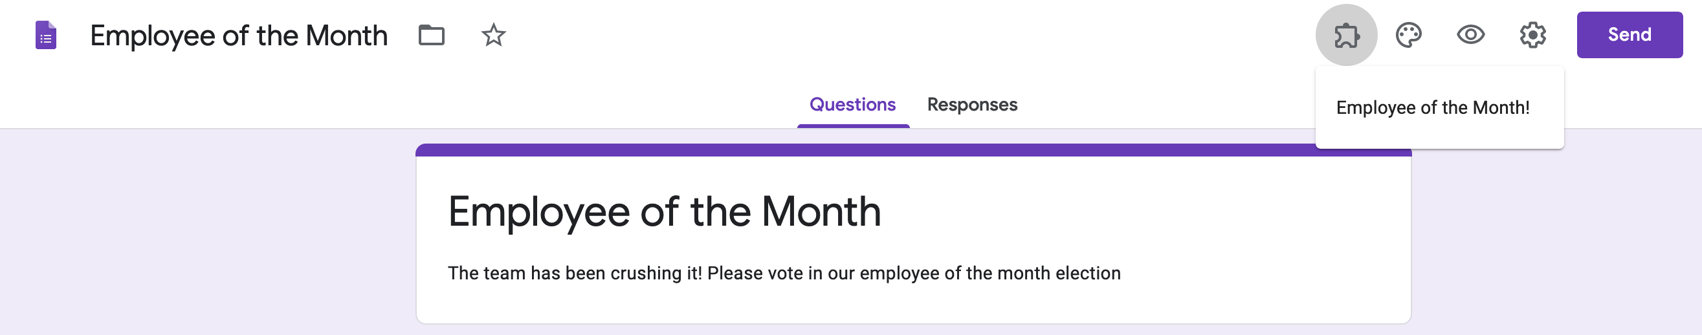Open the customize theme palette

click(x=1408, y=35)
